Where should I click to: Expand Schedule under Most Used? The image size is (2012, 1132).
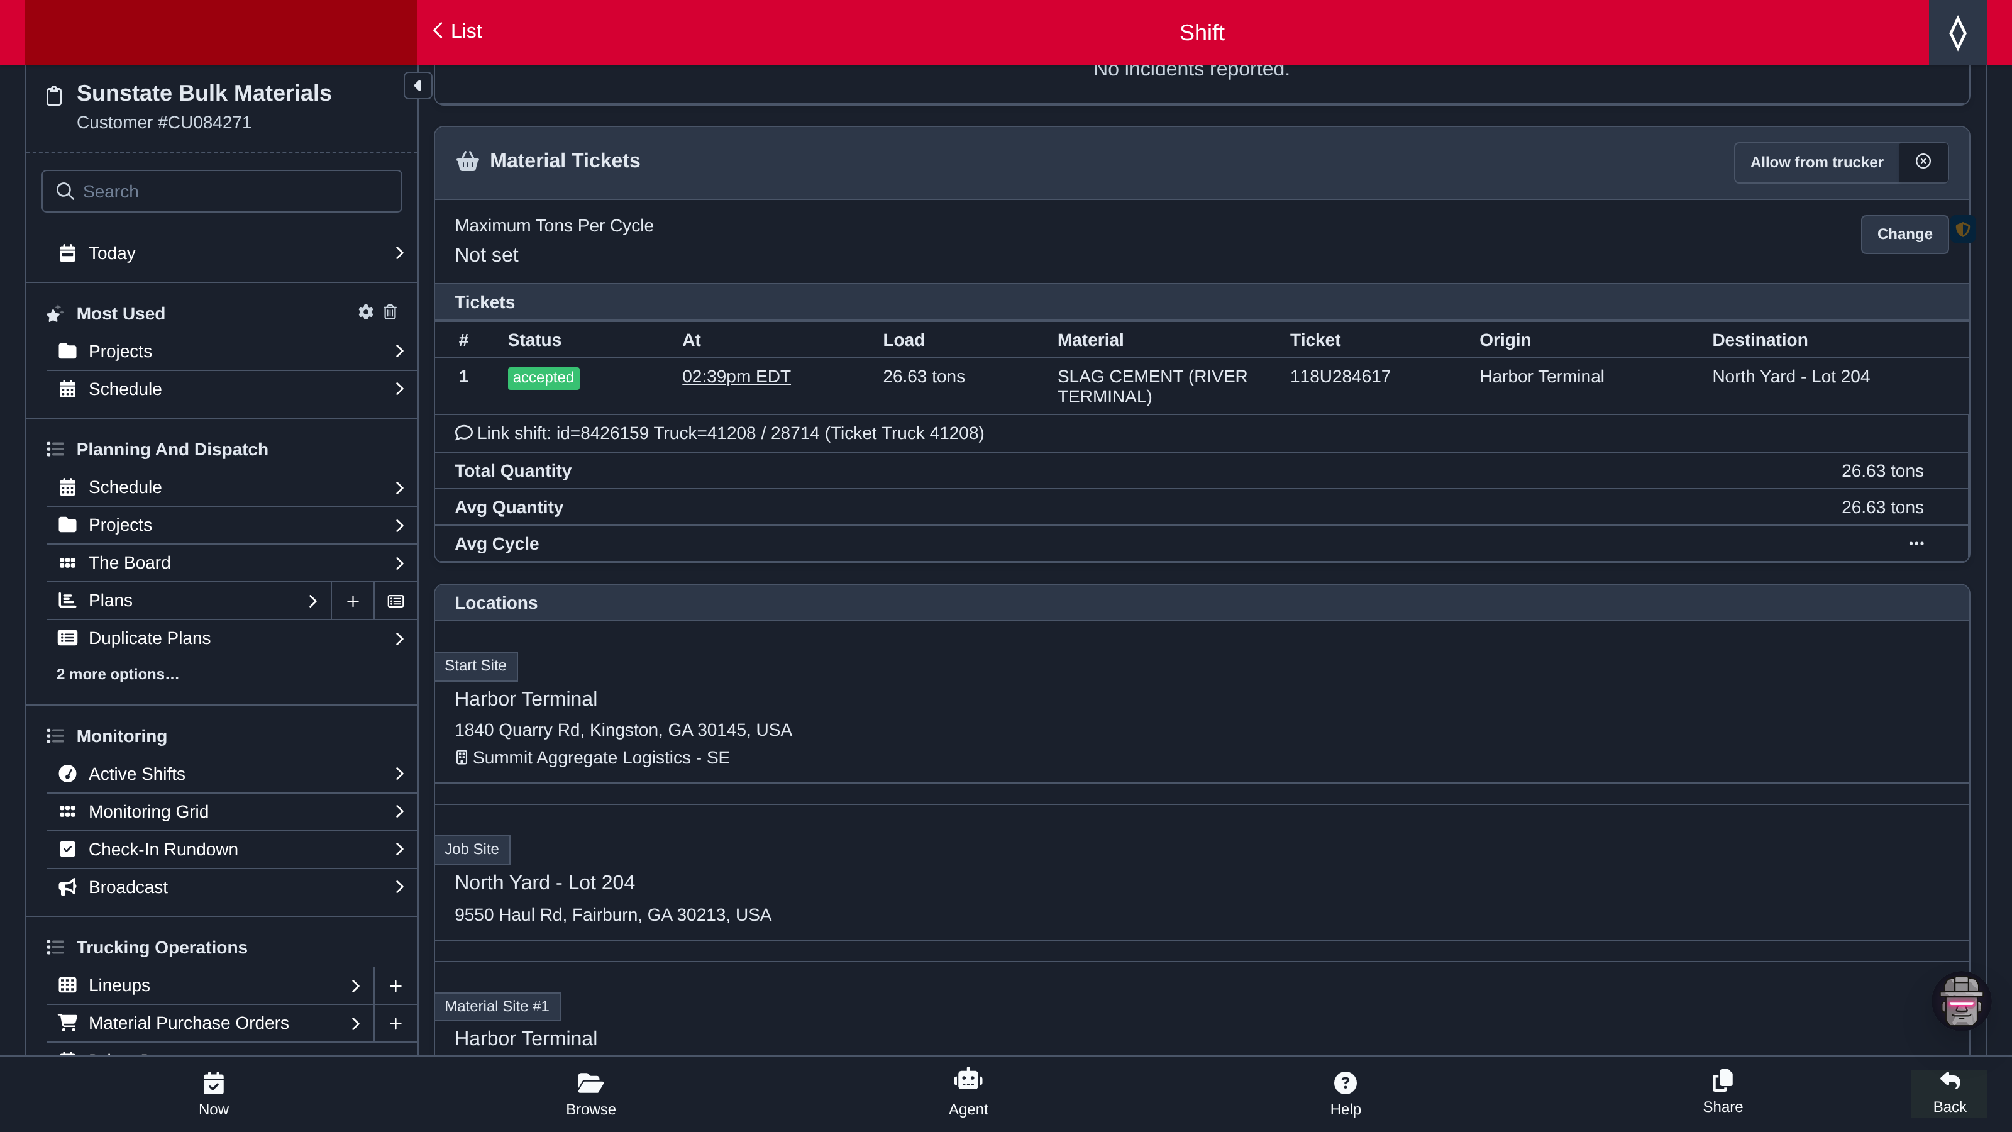(399, 389)
